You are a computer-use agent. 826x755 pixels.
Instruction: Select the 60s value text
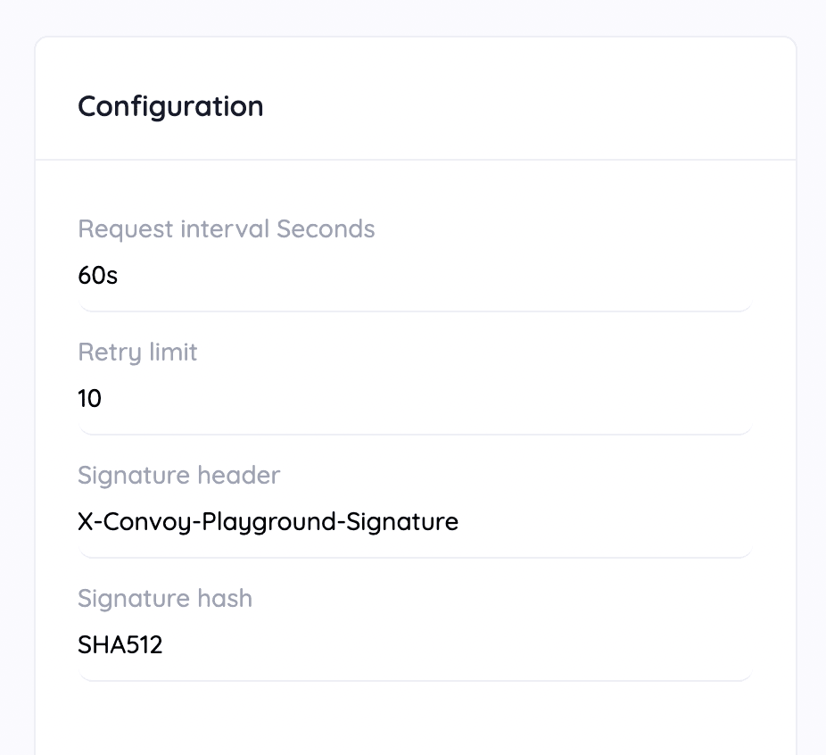97,276
